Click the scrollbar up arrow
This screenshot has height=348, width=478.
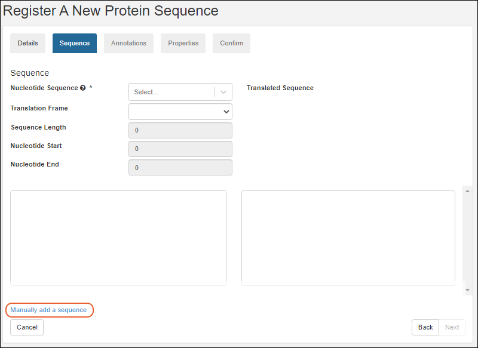click(x=468, y=190)
